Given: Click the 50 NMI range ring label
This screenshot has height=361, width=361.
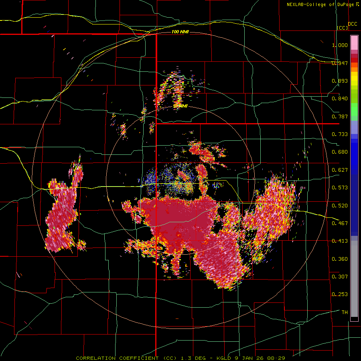Looking at the screenshot, I should coord(180,106).
